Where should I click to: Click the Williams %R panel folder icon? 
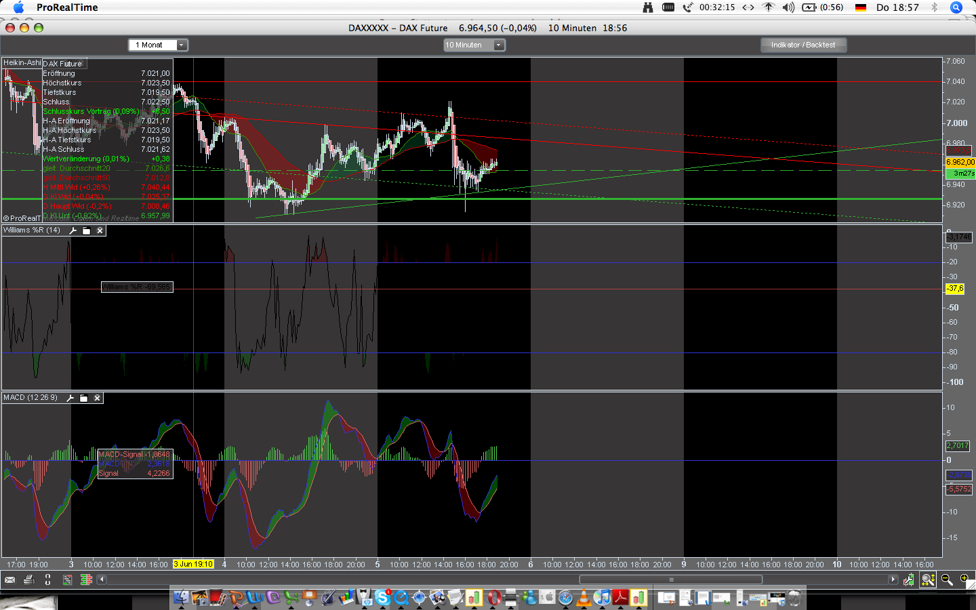[86, 230]
